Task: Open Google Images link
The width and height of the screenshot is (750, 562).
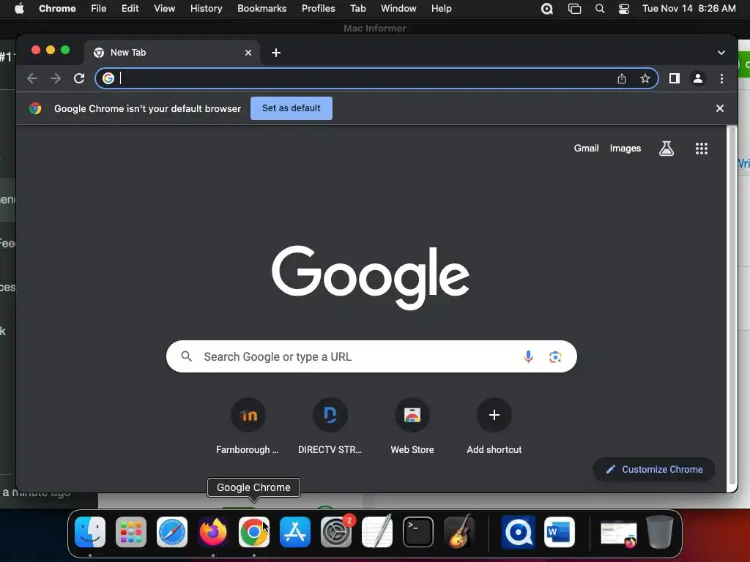Action: pos(625,148)
